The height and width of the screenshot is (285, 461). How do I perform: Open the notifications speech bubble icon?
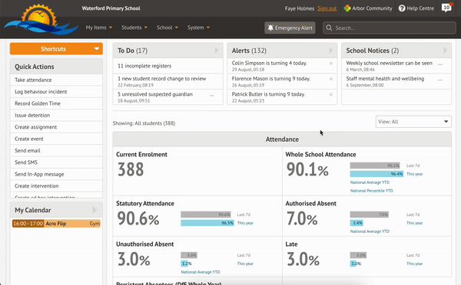(446, 8)
